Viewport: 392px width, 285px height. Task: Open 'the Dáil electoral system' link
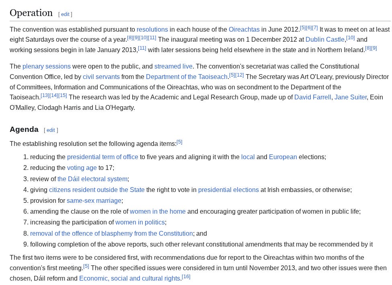point(92,179)
